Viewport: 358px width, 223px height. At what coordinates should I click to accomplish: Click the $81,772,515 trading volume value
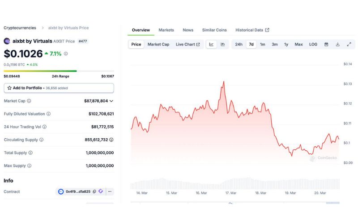(x=102, y=127)
